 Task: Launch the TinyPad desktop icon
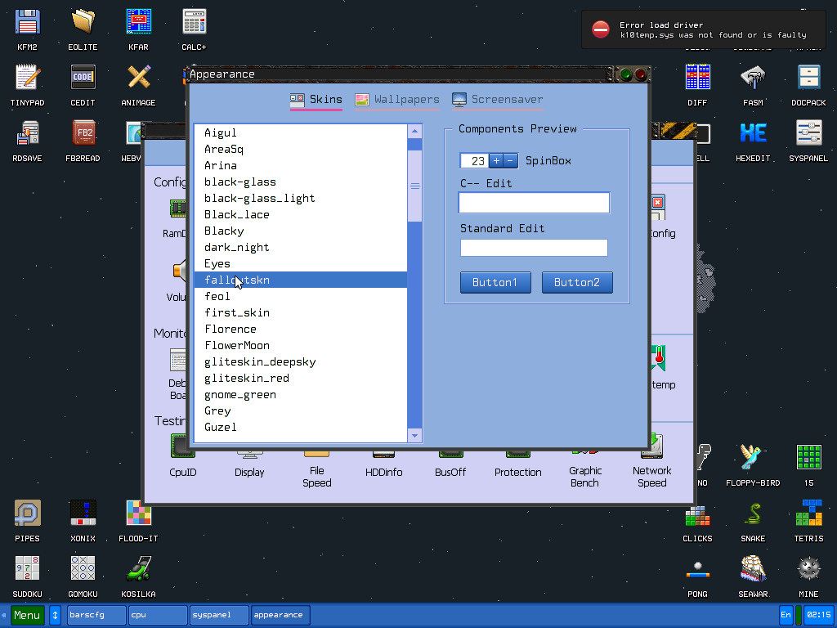pyautogui.click(x=28, y=78)
